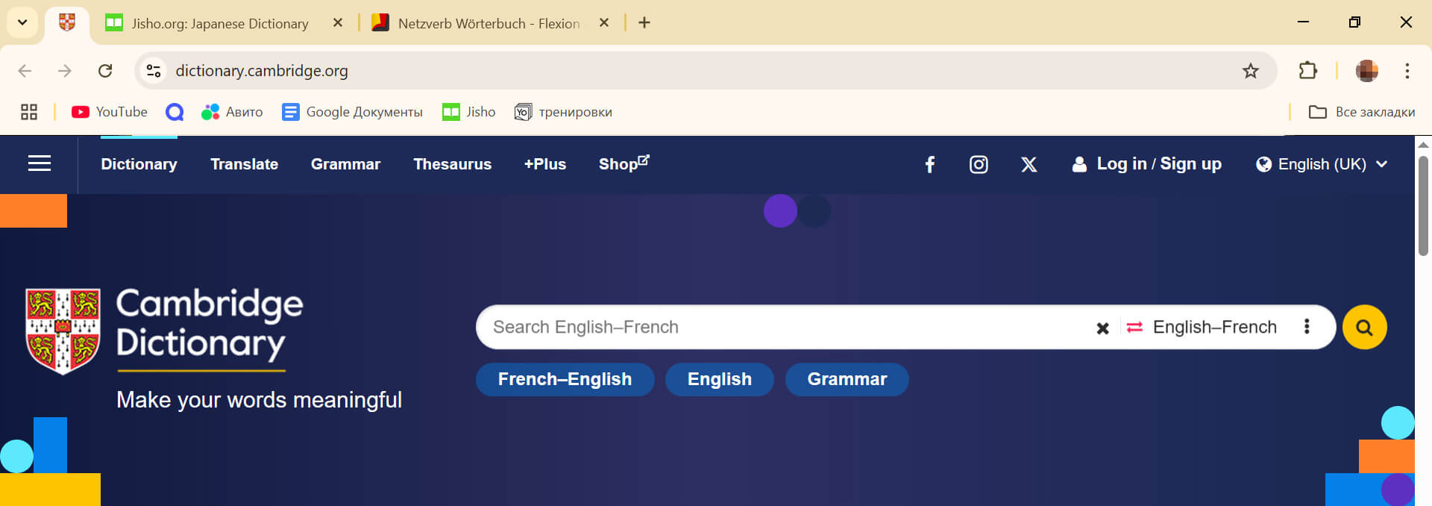
Task: Visit Cambridge Dictionary Facebook page
Action: click(929, 164)
